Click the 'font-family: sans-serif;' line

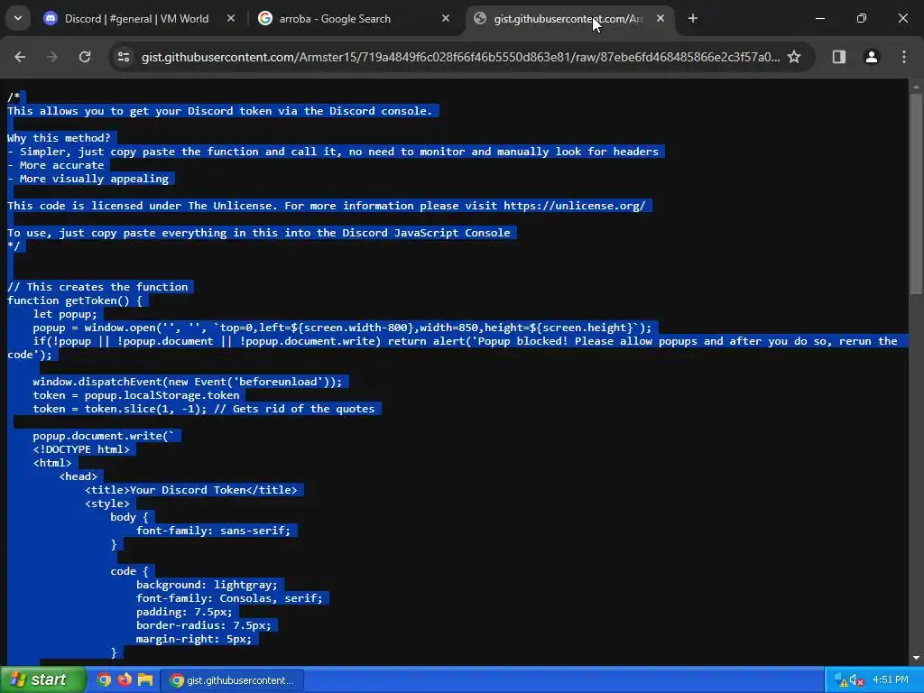[213, 531]
